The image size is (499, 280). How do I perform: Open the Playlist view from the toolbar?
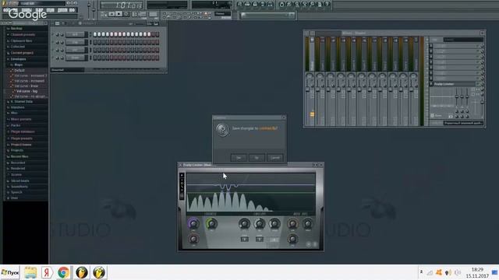point(239,4)
